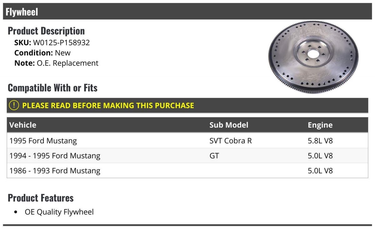Select the 1995 Ford Mustang row
375x229 pixels.
(x=43, y=141)
